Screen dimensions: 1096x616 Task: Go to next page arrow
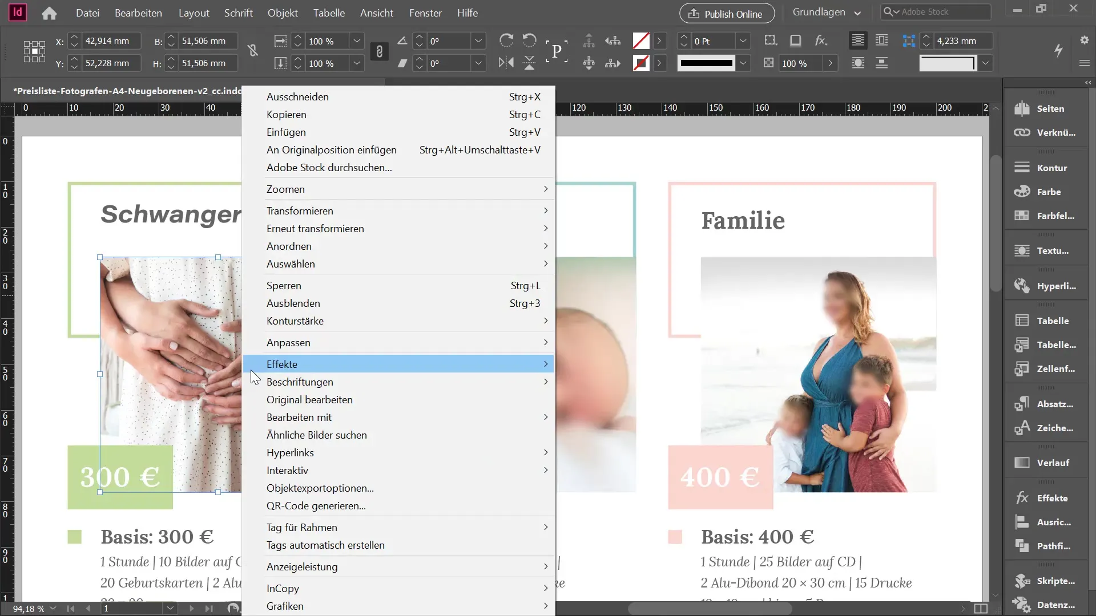(x=191, y=609)
